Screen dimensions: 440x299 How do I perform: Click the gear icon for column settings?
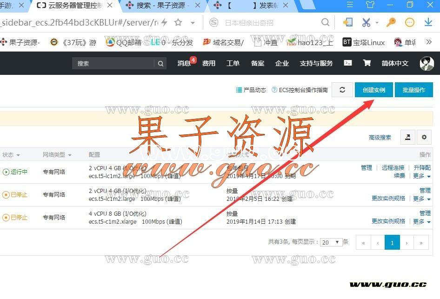424,137
